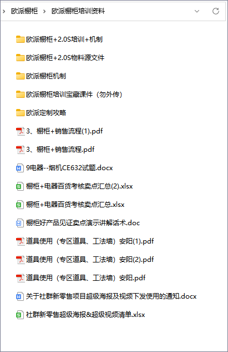Select 欧派橱柜培训宝藏课件（勿外传）folder
Viewport: 228px width, 352px height.
(69, 95)
